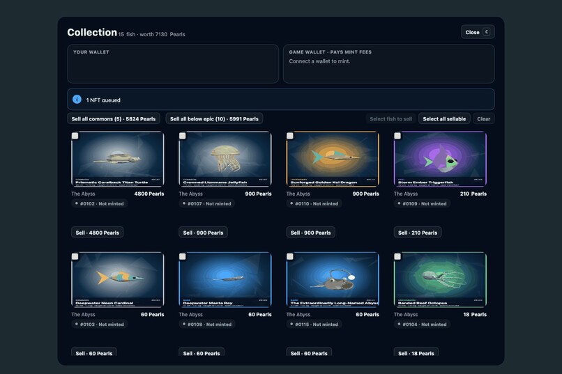Image resolution: width=562 pixels, height=374 pixels.
Task: Sell the octopus for 18 Pearls
Action: point(416,352)
